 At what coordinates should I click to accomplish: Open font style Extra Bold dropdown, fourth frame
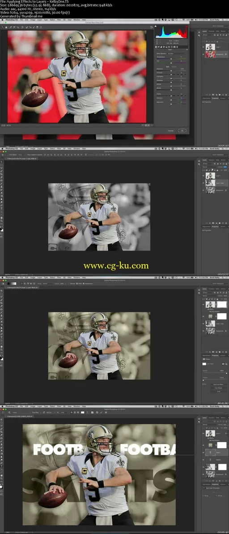[x=38, y=412]
